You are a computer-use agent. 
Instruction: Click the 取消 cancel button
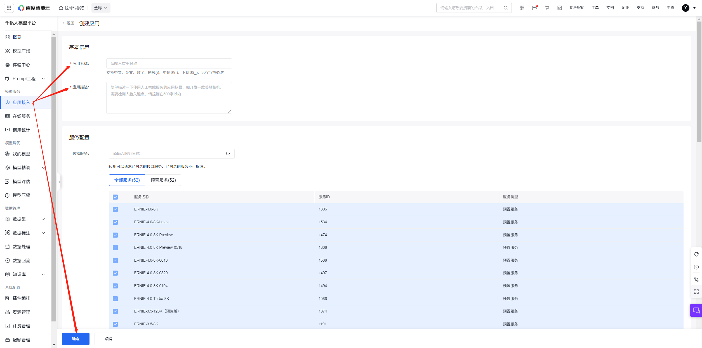108,339
